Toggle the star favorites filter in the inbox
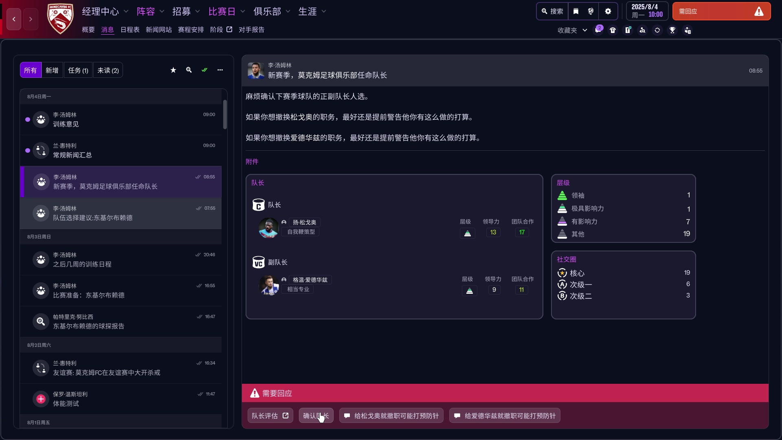The height and width of the screenshot is (440, 782). [x=173, y=70]
